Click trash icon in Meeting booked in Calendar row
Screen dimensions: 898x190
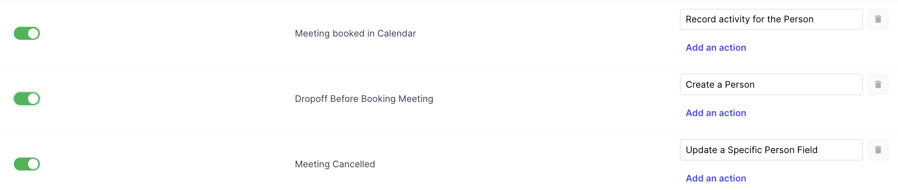pos(878,19)
